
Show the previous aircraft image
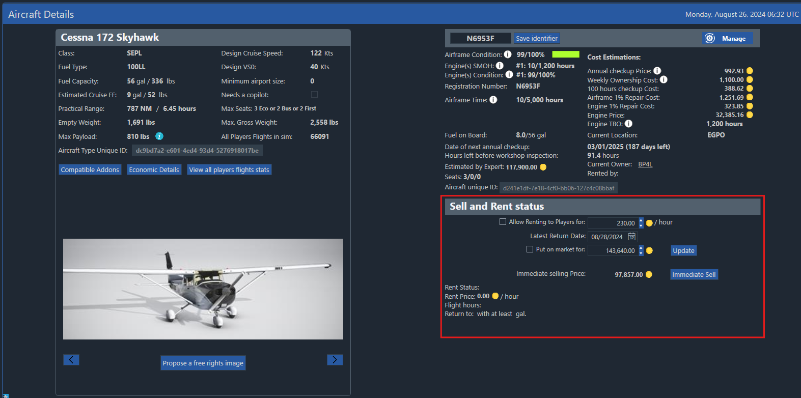pyautogui.click(x=71, y=360)
